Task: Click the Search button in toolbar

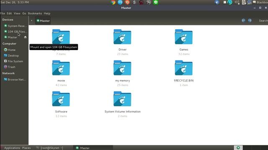Action: [263, 20]
